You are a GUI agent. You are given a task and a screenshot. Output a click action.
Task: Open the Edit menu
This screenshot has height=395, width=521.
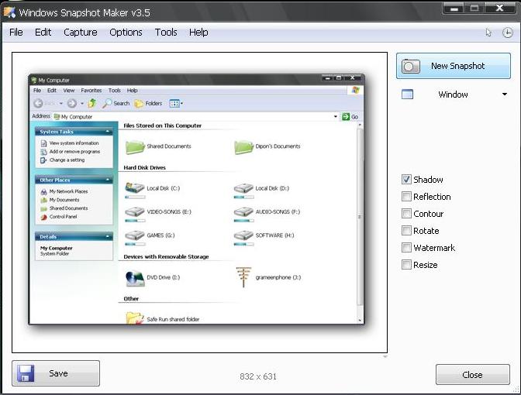click(43, 33)
